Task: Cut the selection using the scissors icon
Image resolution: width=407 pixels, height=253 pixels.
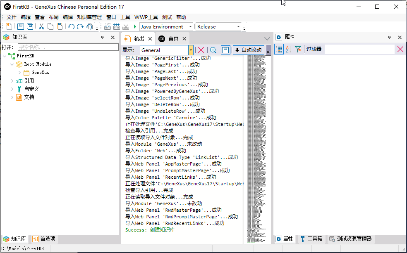Action: 41,26
